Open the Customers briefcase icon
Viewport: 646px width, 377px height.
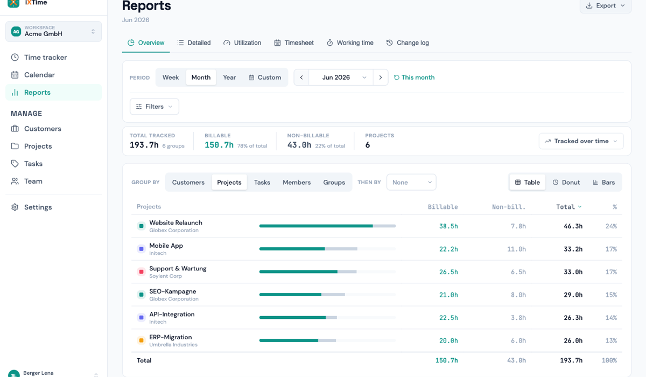pyautogui.click(x=15, y=129)
